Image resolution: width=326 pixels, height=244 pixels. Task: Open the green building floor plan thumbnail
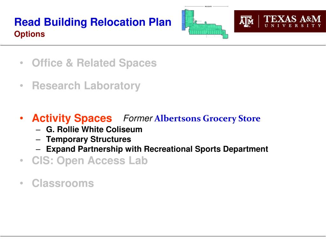[205, 24]
